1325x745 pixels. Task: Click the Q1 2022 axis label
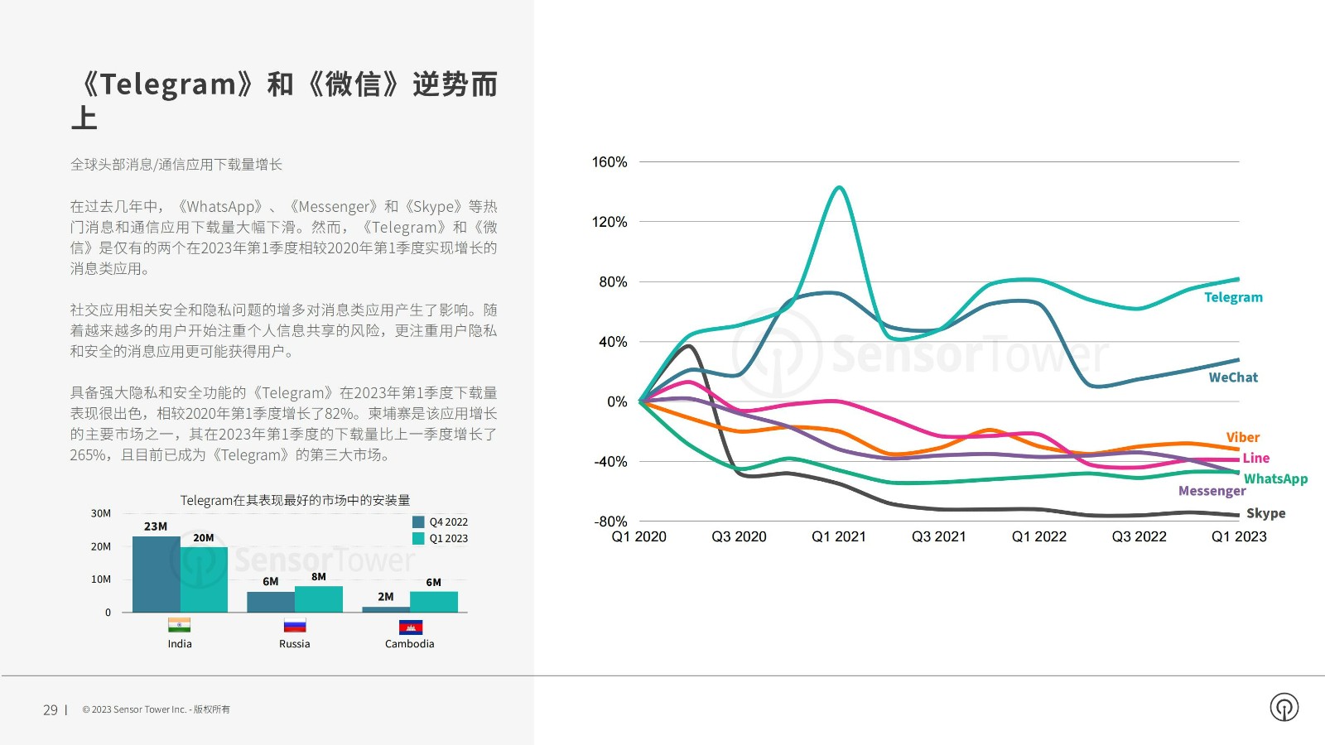(1039, 536)
